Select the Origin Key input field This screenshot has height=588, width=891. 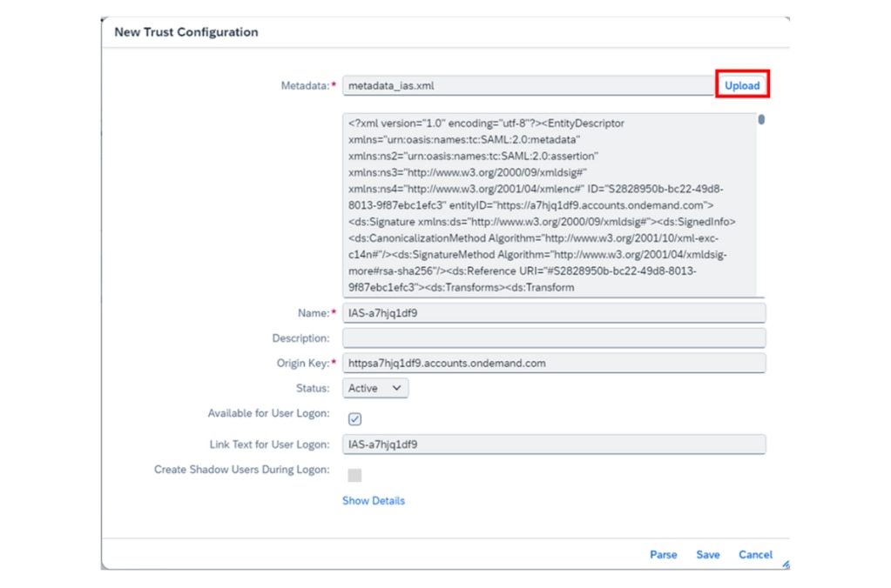(x=553, y=363)
